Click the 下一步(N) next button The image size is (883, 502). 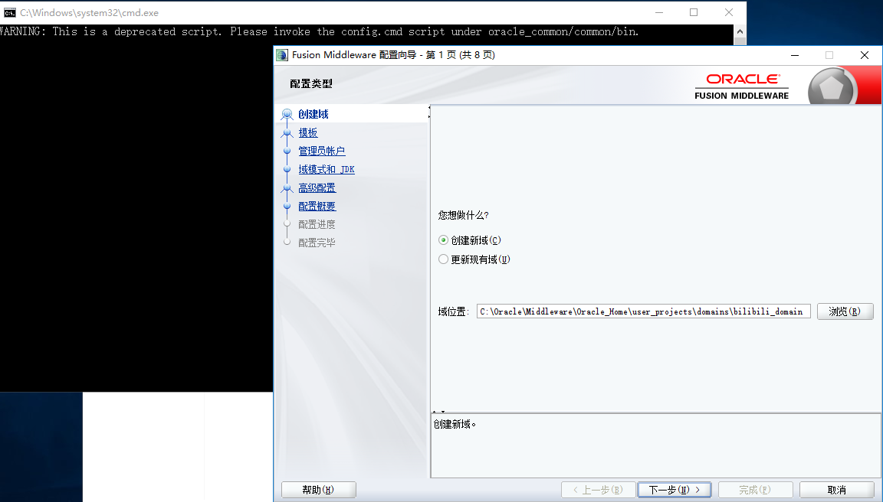click(x=674, y=490)
